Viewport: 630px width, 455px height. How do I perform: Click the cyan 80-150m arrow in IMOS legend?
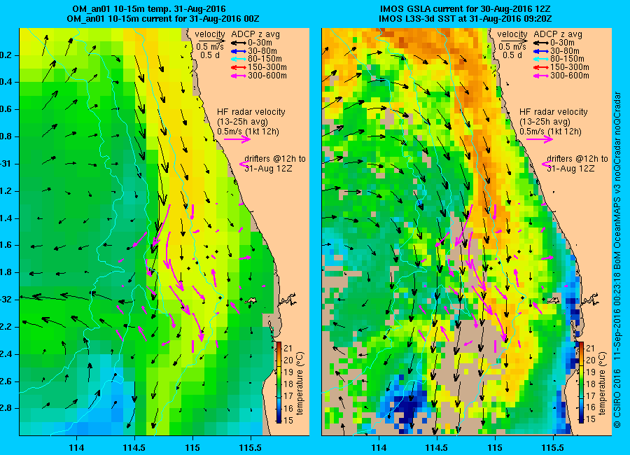541,59
